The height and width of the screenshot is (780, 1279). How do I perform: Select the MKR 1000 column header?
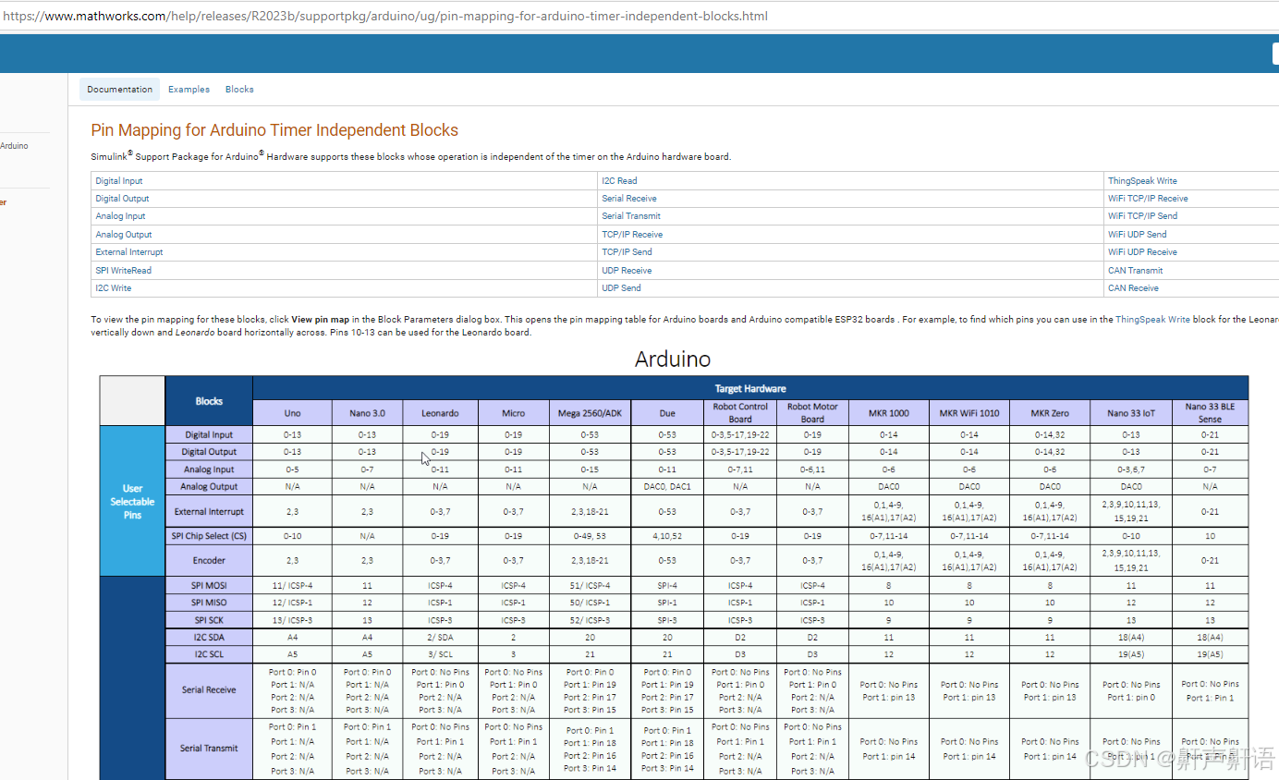(888, 413)
